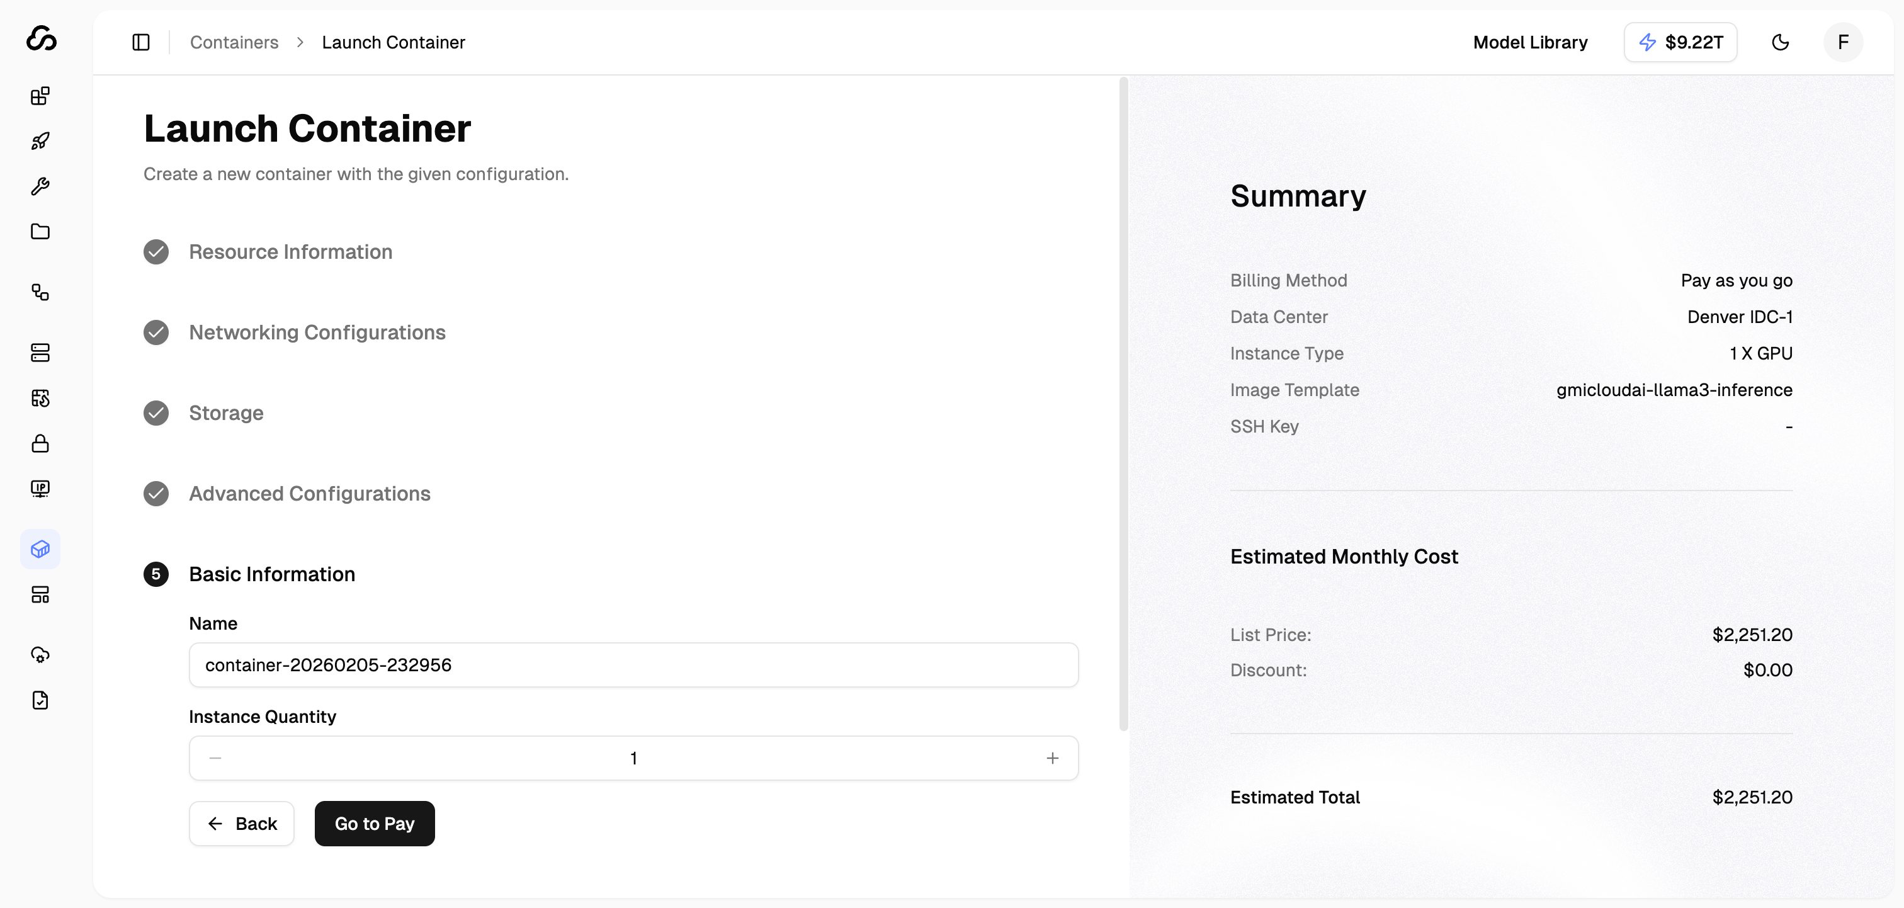Expand the Networking Configurations step
1904x908 pixels.
(316, 332)
